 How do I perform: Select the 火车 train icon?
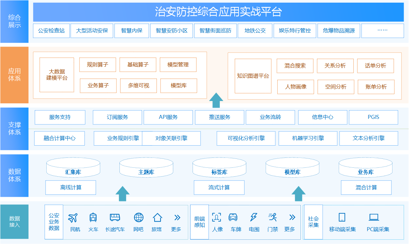(x=93, y=217)
